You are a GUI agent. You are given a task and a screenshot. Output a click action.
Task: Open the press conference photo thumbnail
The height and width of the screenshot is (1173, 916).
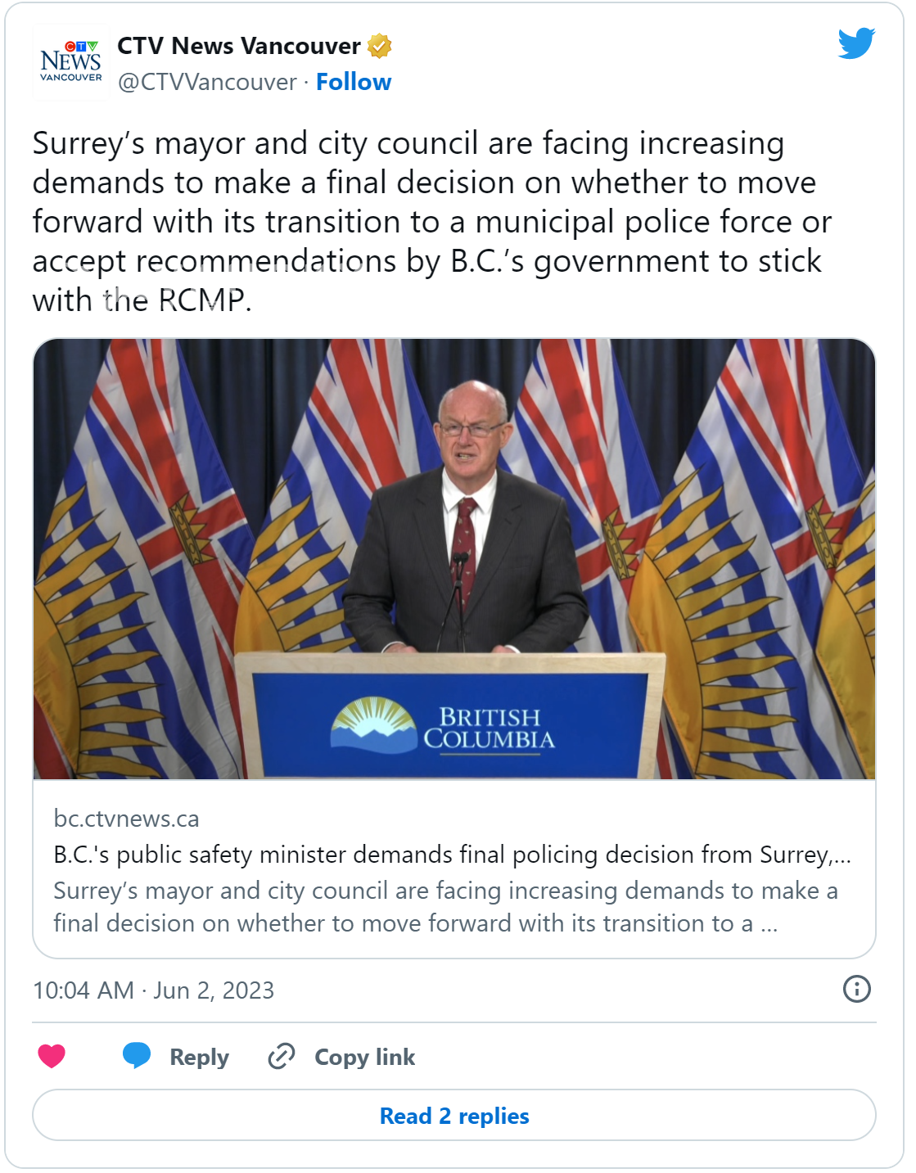pyautogui.click(x=454, y=559)
